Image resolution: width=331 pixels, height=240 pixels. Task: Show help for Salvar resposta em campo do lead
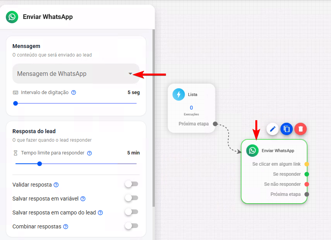coord(101,213)
